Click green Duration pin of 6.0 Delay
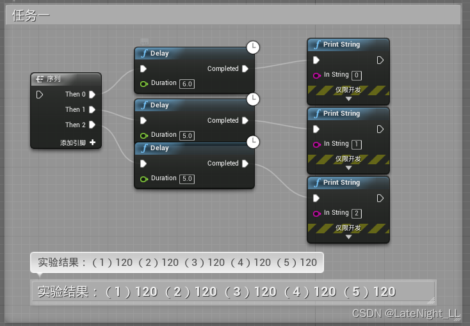470x326 pixels. point(144,84)
